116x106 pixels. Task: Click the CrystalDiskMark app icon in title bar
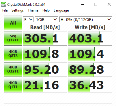pyautogui.click(x=3, y=4)
